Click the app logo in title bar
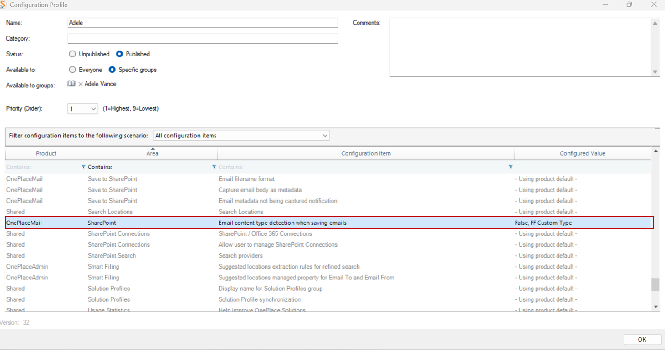This screenshot has height=350, width=665. coord(4,5)
